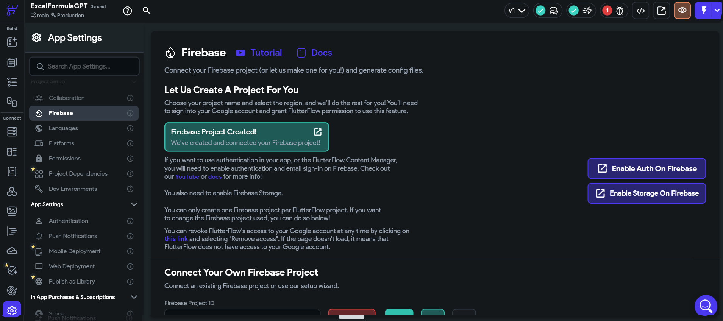The image size is (723, 321).
Task: Open Publish as Library settings
Action: pos(84,282)
